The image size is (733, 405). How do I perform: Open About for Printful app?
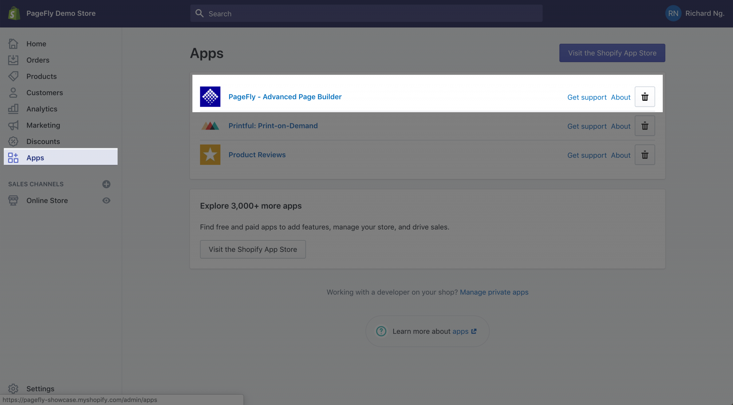tap(621, 126)
